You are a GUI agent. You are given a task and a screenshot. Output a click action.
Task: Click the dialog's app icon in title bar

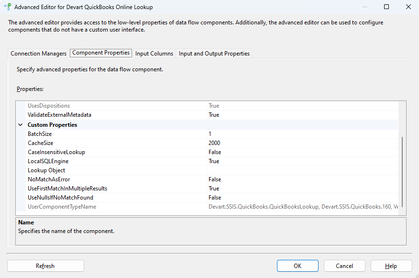click(x=8, y=7)
